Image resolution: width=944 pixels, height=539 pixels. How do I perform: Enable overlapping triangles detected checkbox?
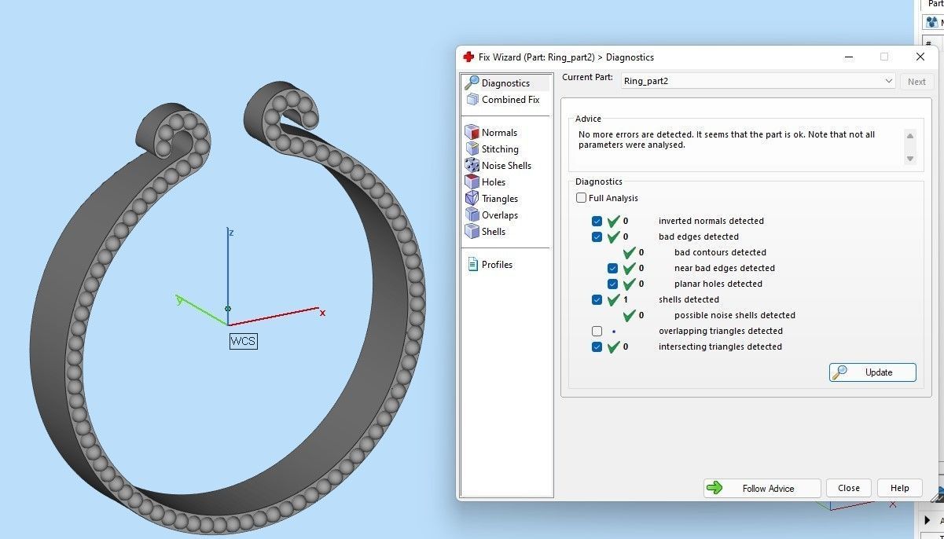(x=597, y=332)
